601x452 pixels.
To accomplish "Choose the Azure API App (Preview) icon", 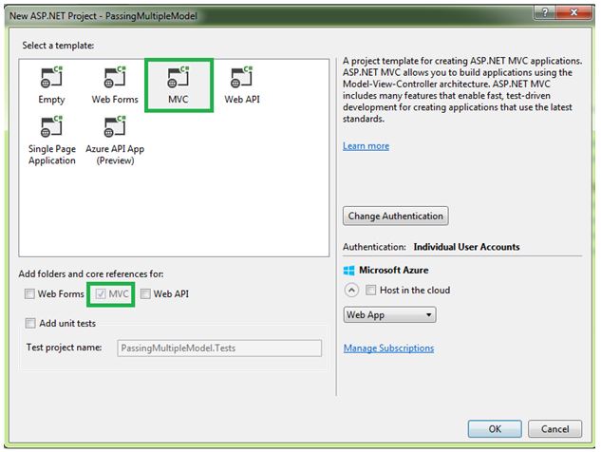I will pyautogui.click(x=115, y=126).
